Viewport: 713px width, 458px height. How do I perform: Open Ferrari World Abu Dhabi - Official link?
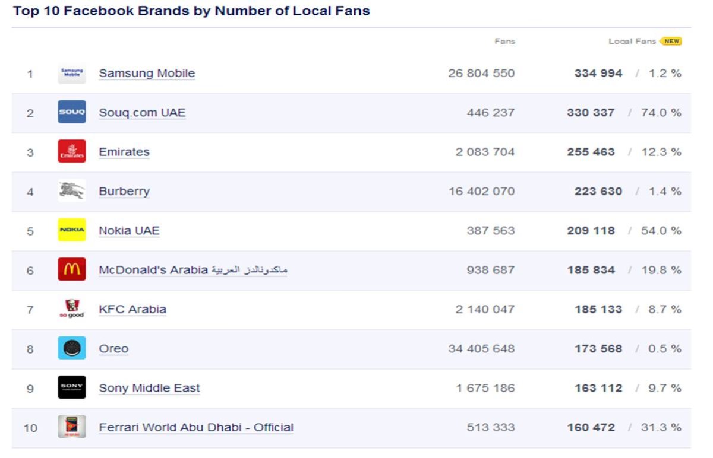(x=196, y=427)
